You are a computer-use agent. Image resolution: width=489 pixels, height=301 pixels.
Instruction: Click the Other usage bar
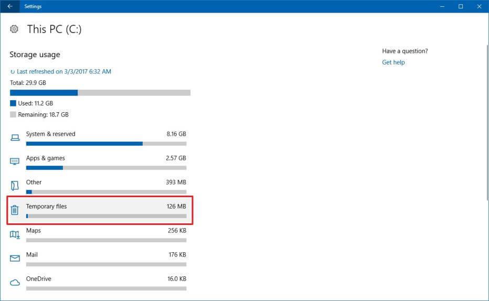click(x=107, y=192)
